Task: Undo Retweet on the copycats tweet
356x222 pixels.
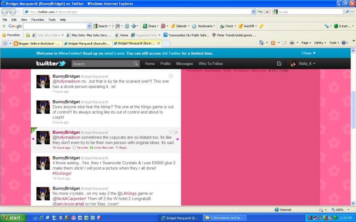Action: click(101, 148)
